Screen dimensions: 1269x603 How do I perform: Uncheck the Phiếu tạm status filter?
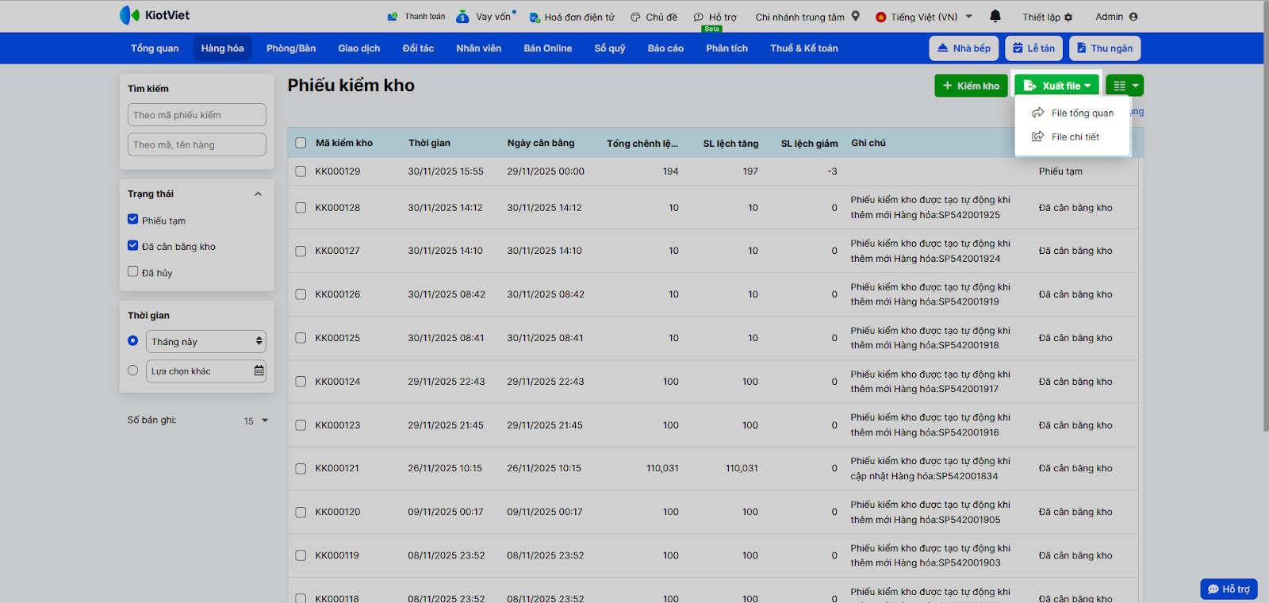point(133,220)
